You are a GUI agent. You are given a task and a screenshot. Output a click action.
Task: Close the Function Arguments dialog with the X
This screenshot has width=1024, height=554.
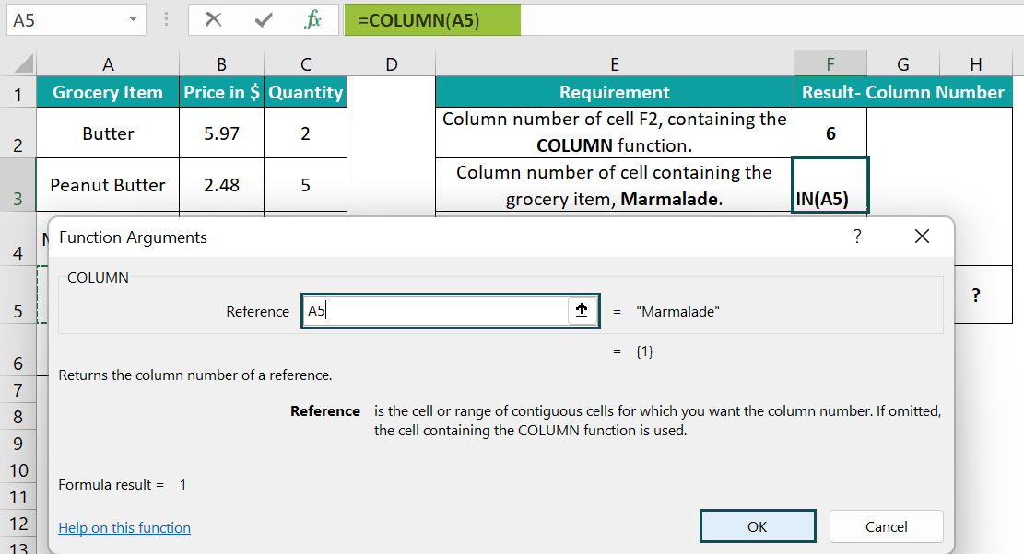(922, 236)
